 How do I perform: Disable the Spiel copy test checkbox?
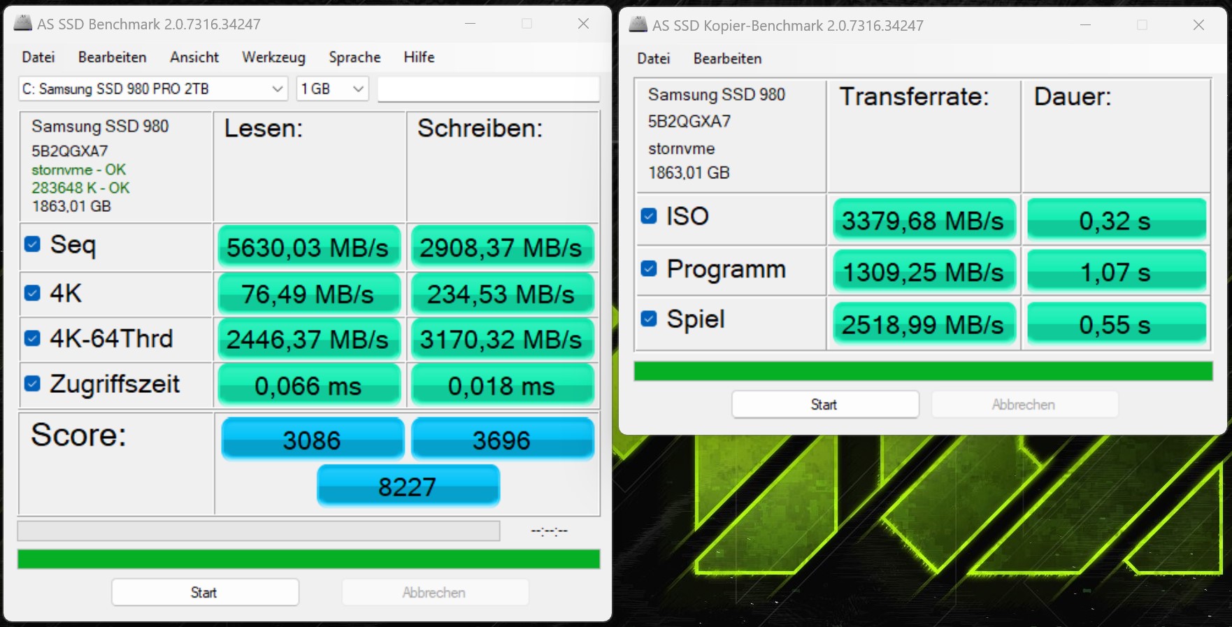click(649, 319)
